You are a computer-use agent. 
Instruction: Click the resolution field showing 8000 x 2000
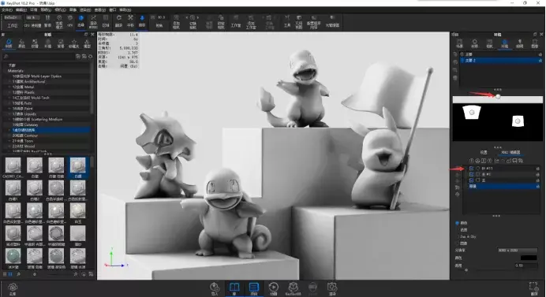[517, 251]
